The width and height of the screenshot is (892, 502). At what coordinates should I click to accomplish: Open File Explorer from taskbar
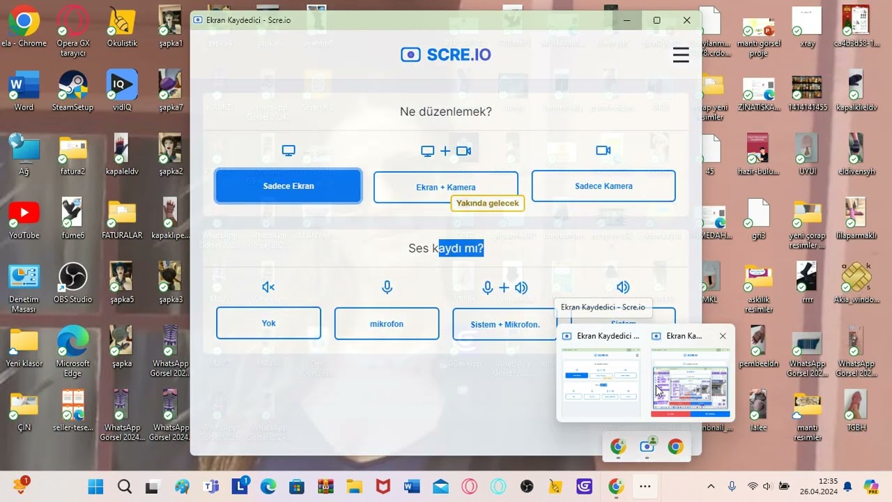354,487
